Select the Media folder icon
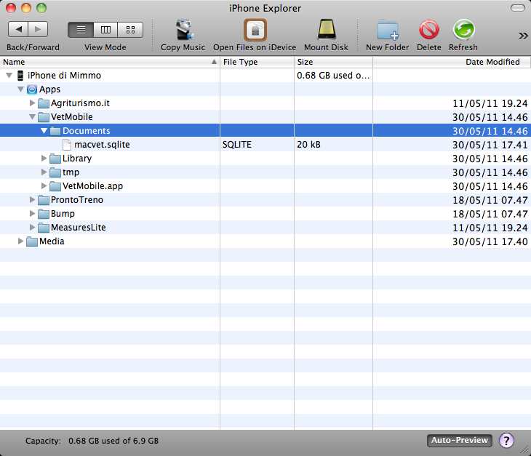This screenshot has width=531, height=456. click(32, 241)
